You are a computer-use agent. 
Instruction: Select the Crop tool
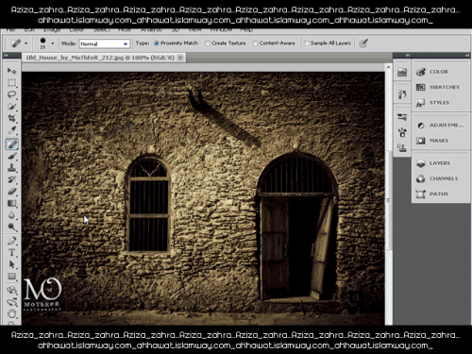tap(12, 118)
